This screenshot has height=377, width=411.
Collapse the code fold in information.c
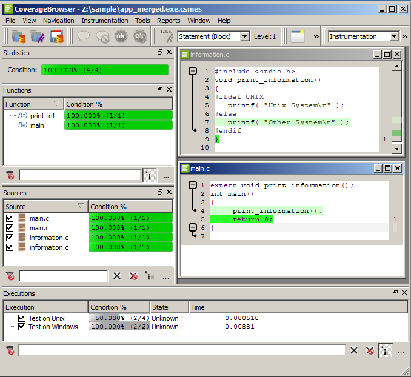coord(193,71)
